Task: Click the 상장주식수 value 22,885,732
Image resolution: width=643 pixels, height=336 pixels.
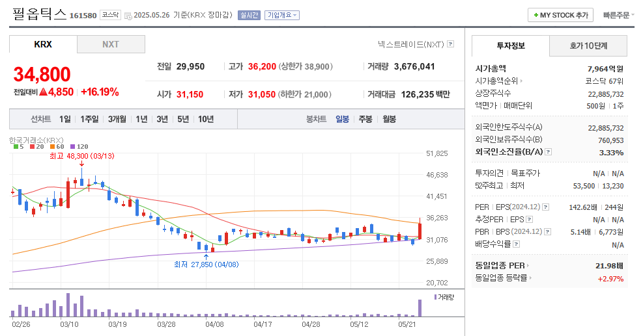Action: (x=606, y=94)
